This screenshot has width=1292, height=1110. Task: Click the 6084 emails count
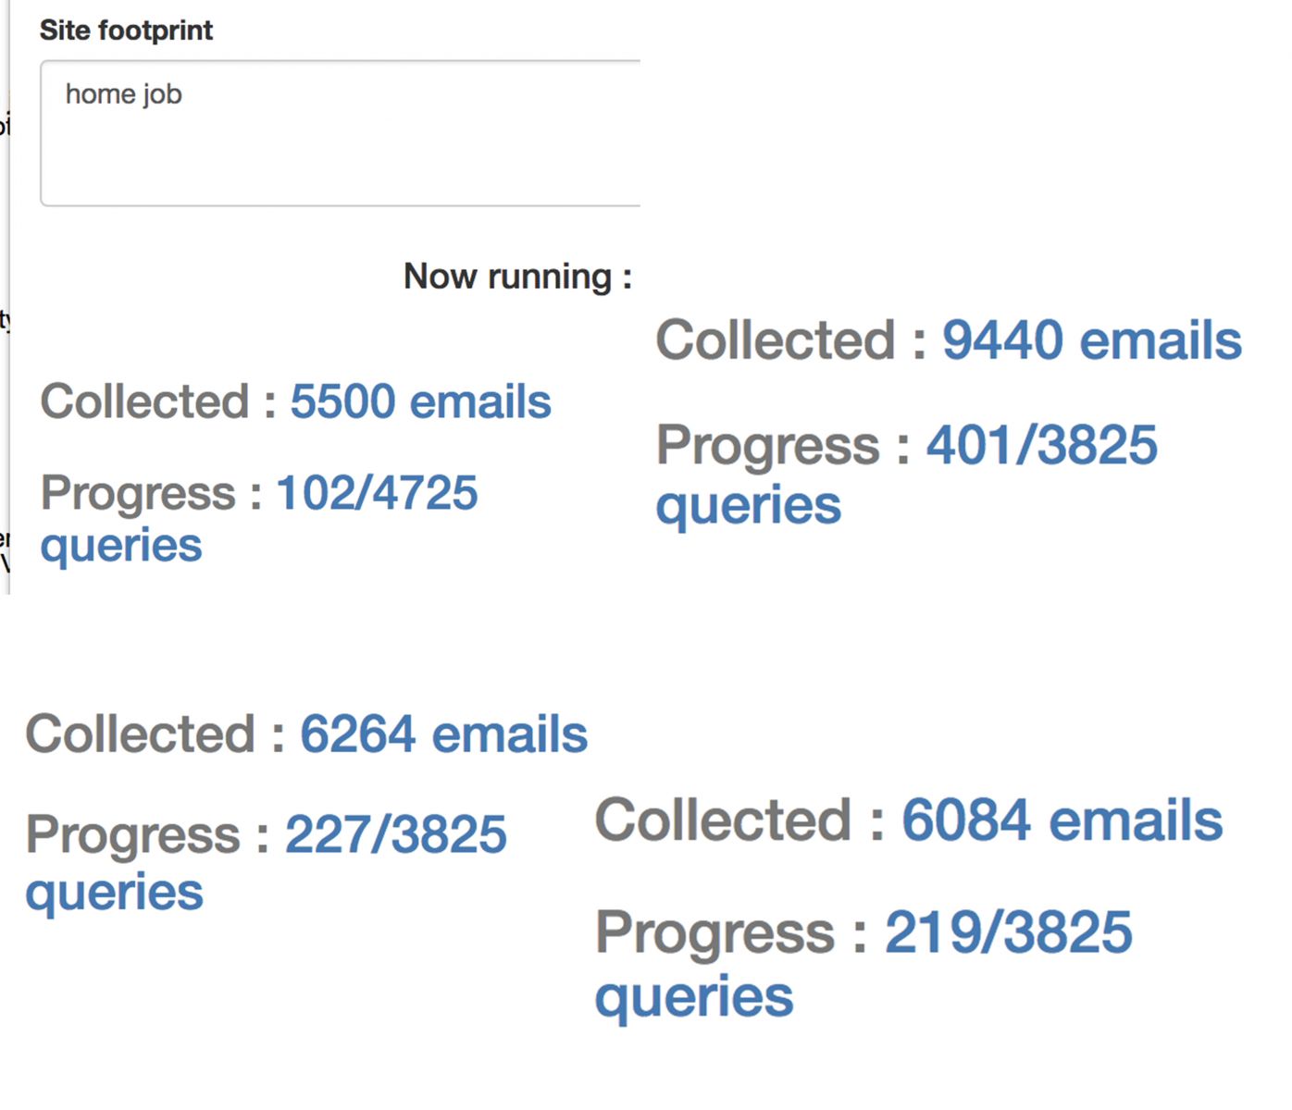pos(1062,820)
